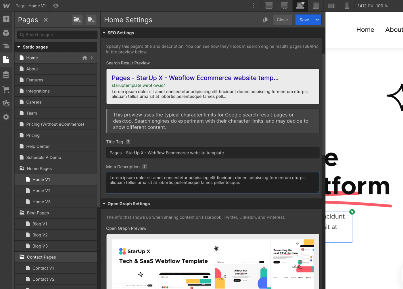The width and height of the screenshot is (403, 289).
Task: Open the project Settings gear
Action: [x=6, y=117]
